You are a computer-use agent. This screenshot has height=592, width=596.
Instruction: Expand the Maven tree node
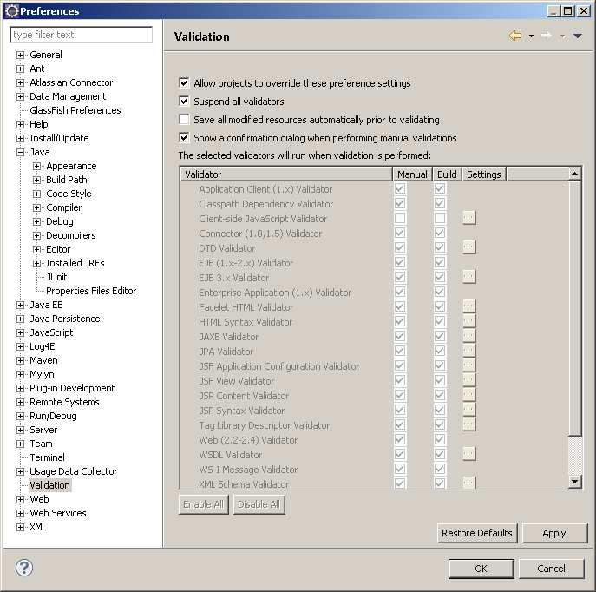[21, 360]
